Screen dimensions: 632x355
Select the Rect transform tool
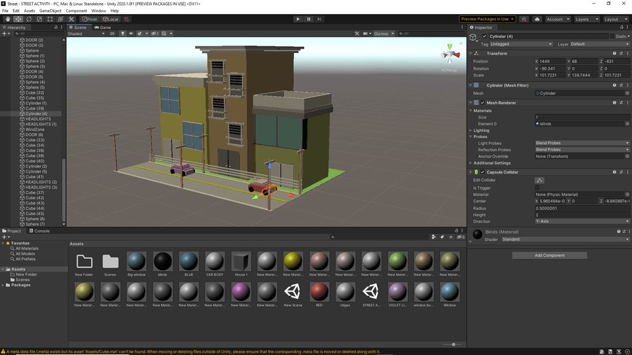pyautogui.click(x=49, y=19)
